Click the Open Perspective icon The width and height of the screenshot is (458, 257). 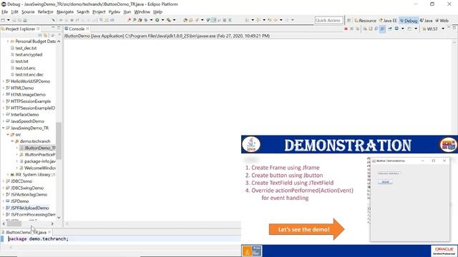point(349,21)
